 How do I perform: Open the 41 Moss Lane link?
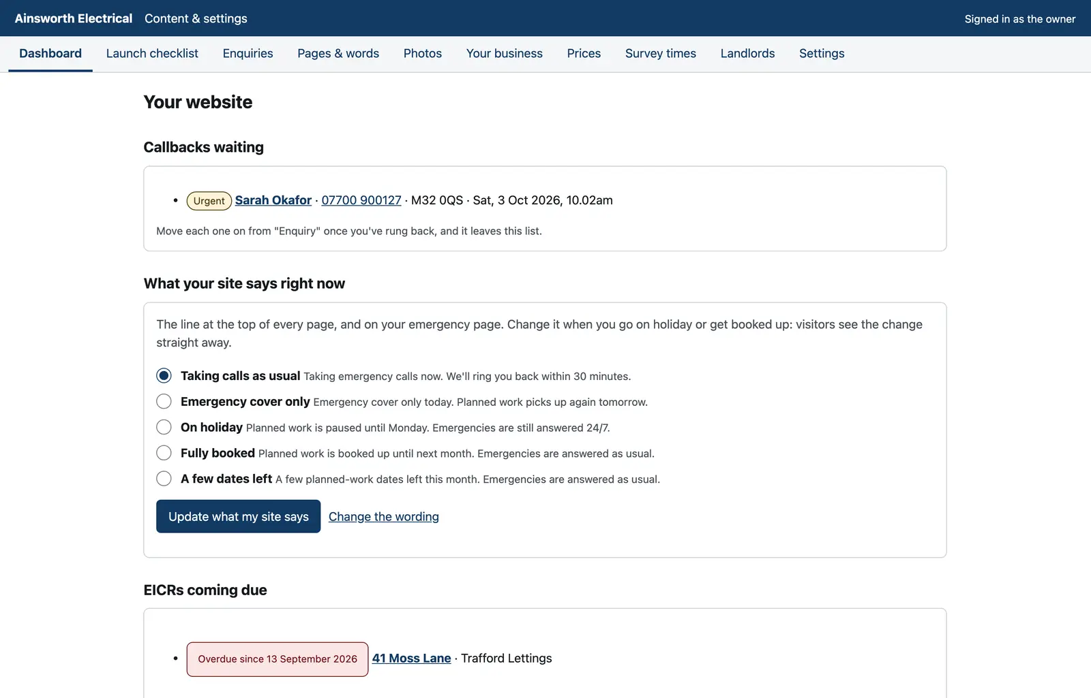(x=412, y=659)
